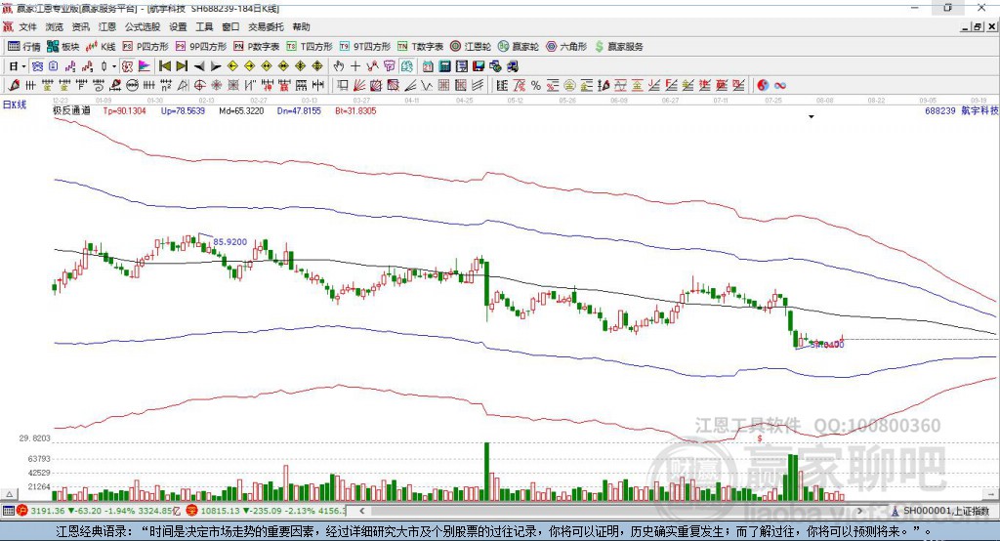This screenshot has height=541, width=1000.
Task: Toggle the highlighted red overlay button
Action: click(128, 65)
